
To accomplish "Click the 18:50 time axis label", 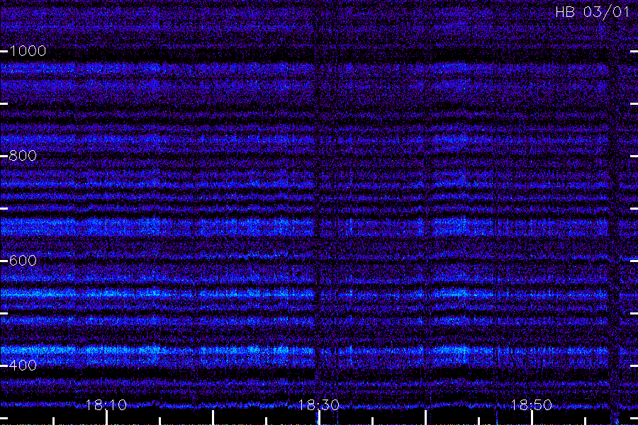I will tap(532, 404).
